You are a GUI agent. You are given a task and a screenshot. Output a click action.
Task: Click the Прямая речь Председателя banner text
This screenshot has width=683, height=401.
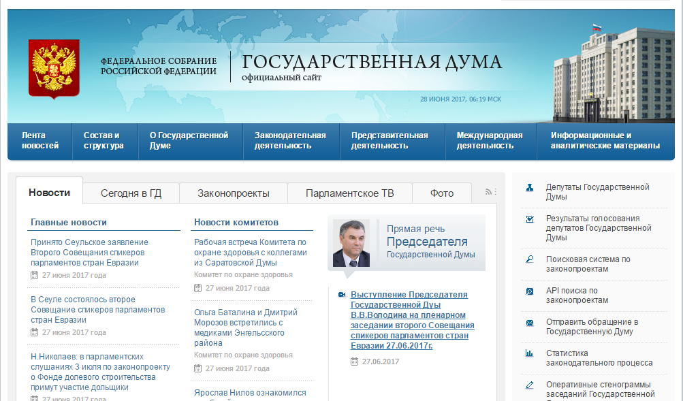431,242
